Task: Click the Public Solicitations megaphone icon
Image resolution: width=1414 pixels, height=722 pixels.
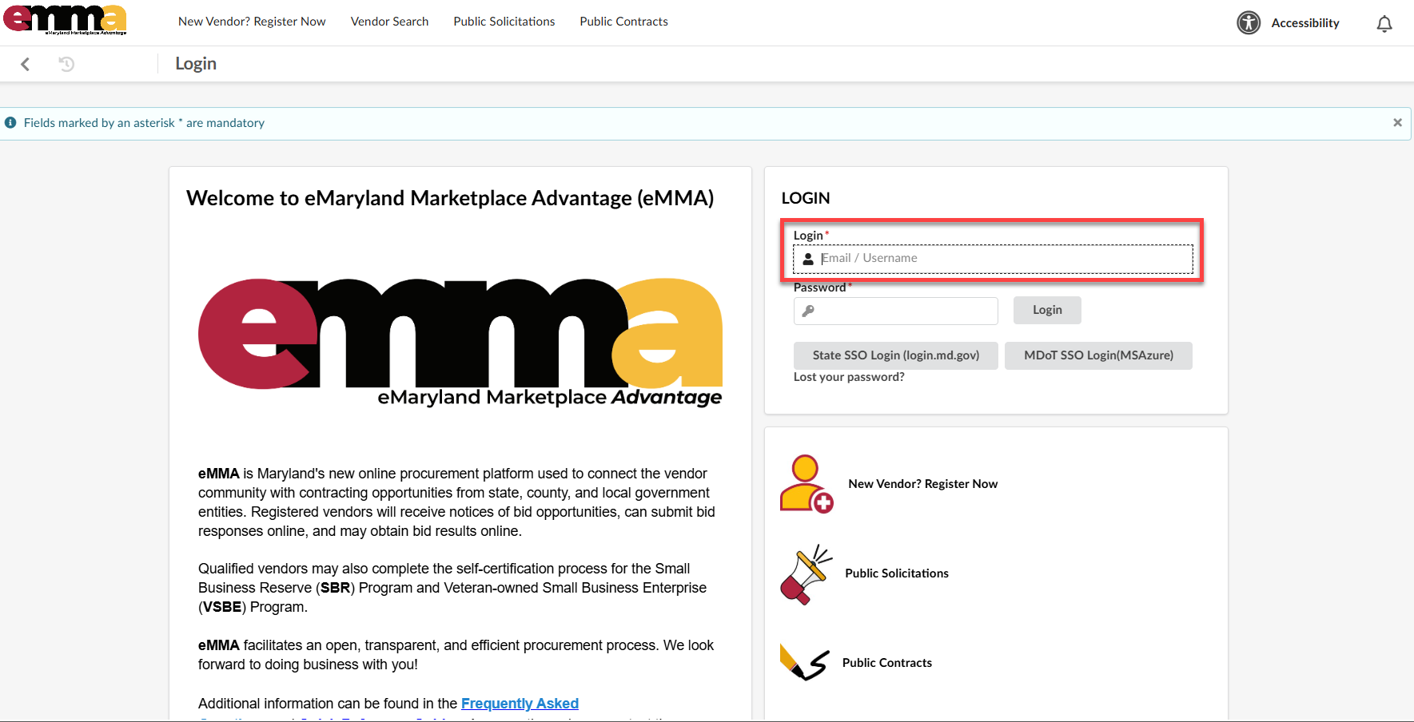Action: 806,574
